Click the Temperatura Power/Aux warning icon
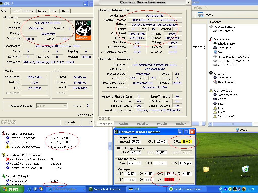The width and height of the screenshot is (258, 193). point(7,146)
